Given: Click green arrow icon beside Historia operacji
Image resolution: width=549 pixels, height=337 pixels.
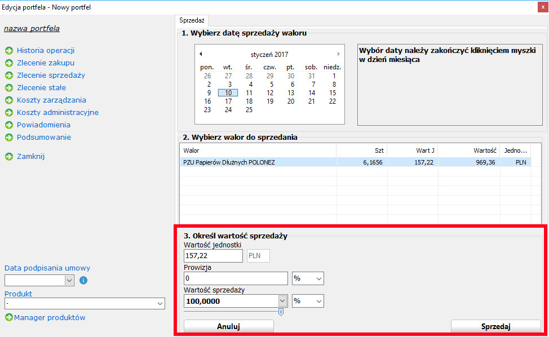Looking at the screenshot, I should pos(9,51).
